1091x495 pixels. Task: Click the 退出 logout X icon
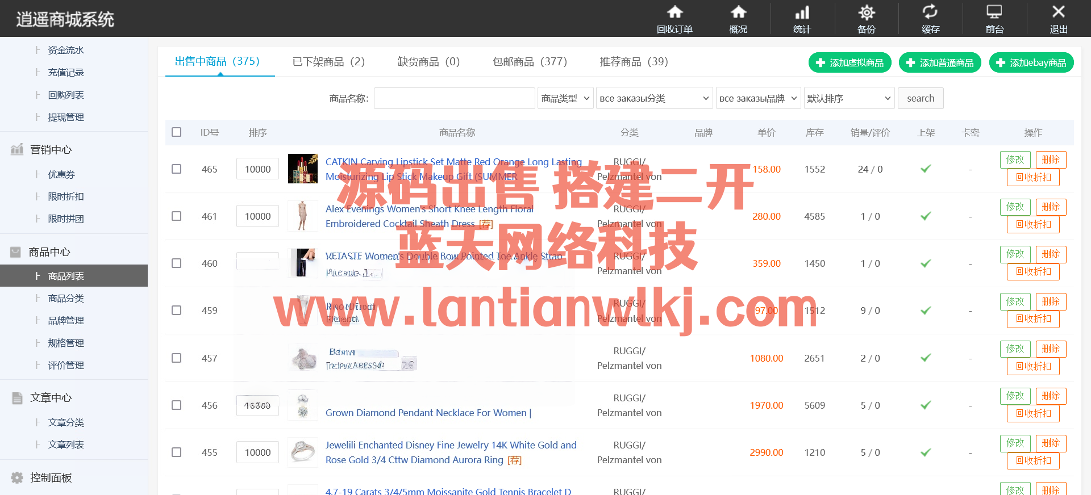(1058, 12)
